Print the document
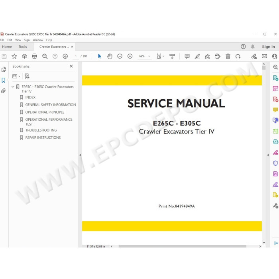The height and width of the screenshot is (279, 279). (35, 57)
